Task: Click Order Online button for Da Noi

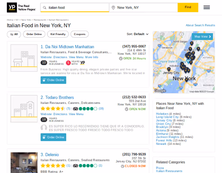Action: [x=53, y=80]
